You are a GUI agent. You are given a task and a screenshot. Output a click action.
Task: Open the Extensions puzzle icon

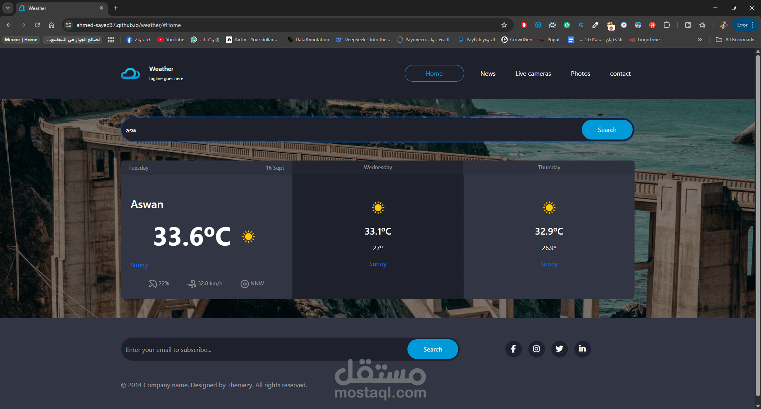(667, 25)
